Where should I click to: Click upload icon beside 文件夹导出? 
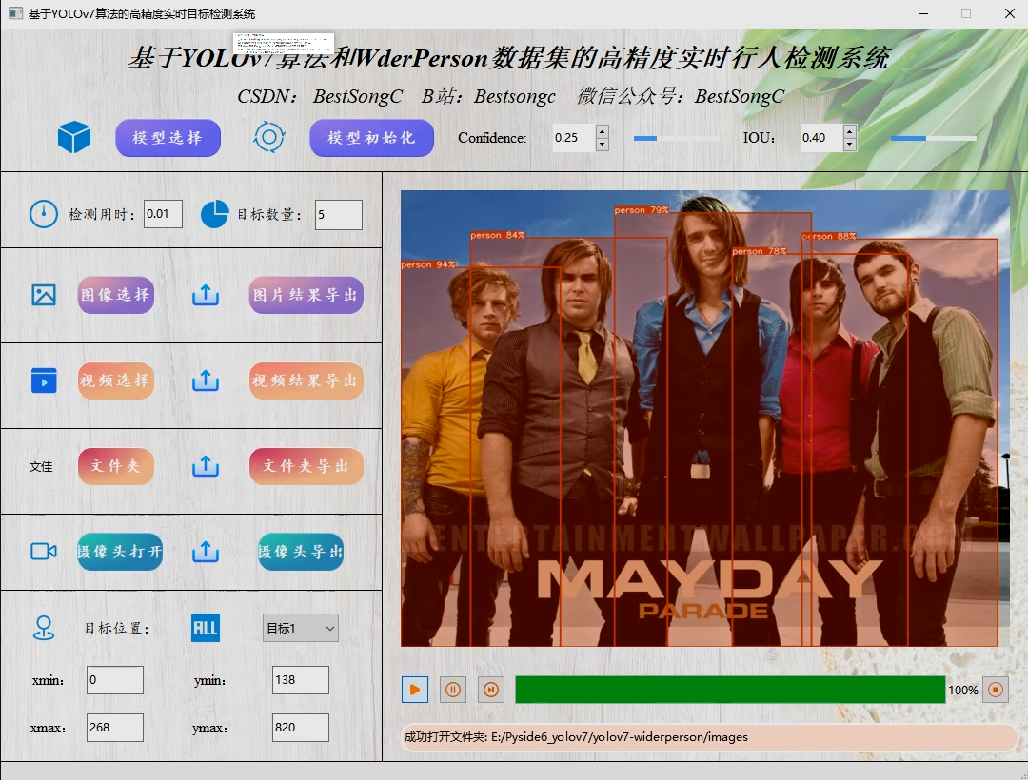coord(206,466)
